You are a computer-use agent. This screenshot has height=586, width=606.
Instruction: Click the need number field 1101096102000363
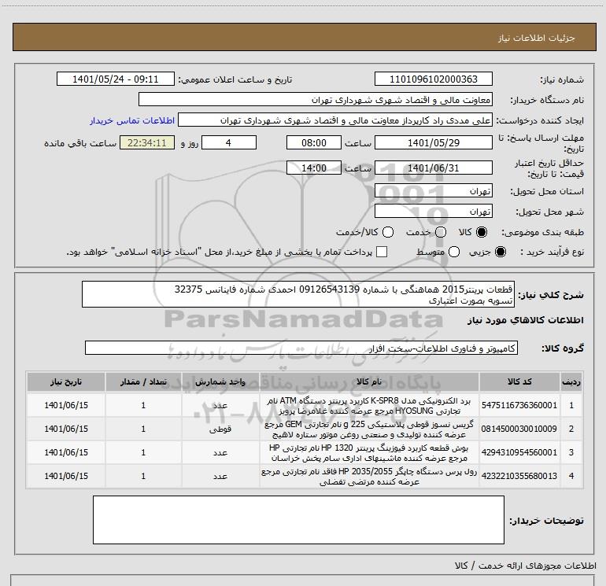point(433,79)
